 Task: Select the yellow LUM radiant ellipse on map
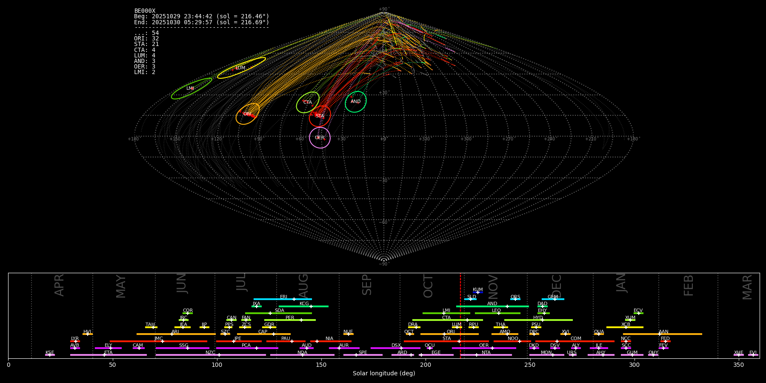[241, 68]
